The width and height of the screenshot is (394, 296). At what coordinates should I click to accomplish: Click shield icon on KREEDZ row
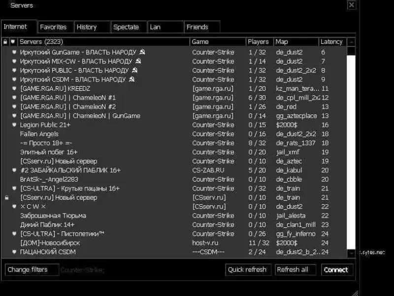click(x=14, y=88)
